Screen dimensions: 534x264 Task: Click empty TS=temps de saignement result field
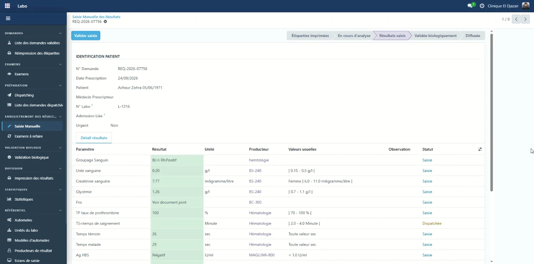(x=177, y=224)
